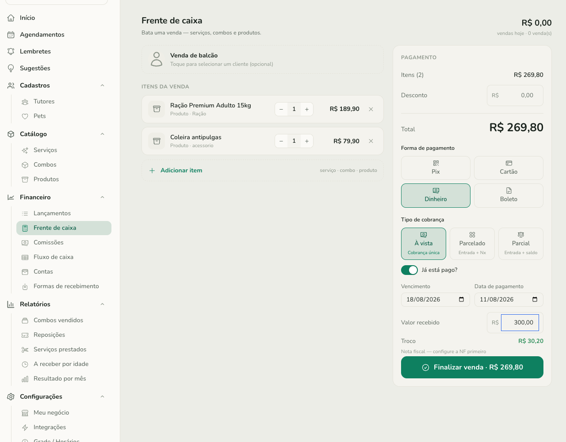Image resolution: width=566 pixels, height=442 pixels.
Task: Click the plus icon of Adicionar item
Action: tap(152, 171)
